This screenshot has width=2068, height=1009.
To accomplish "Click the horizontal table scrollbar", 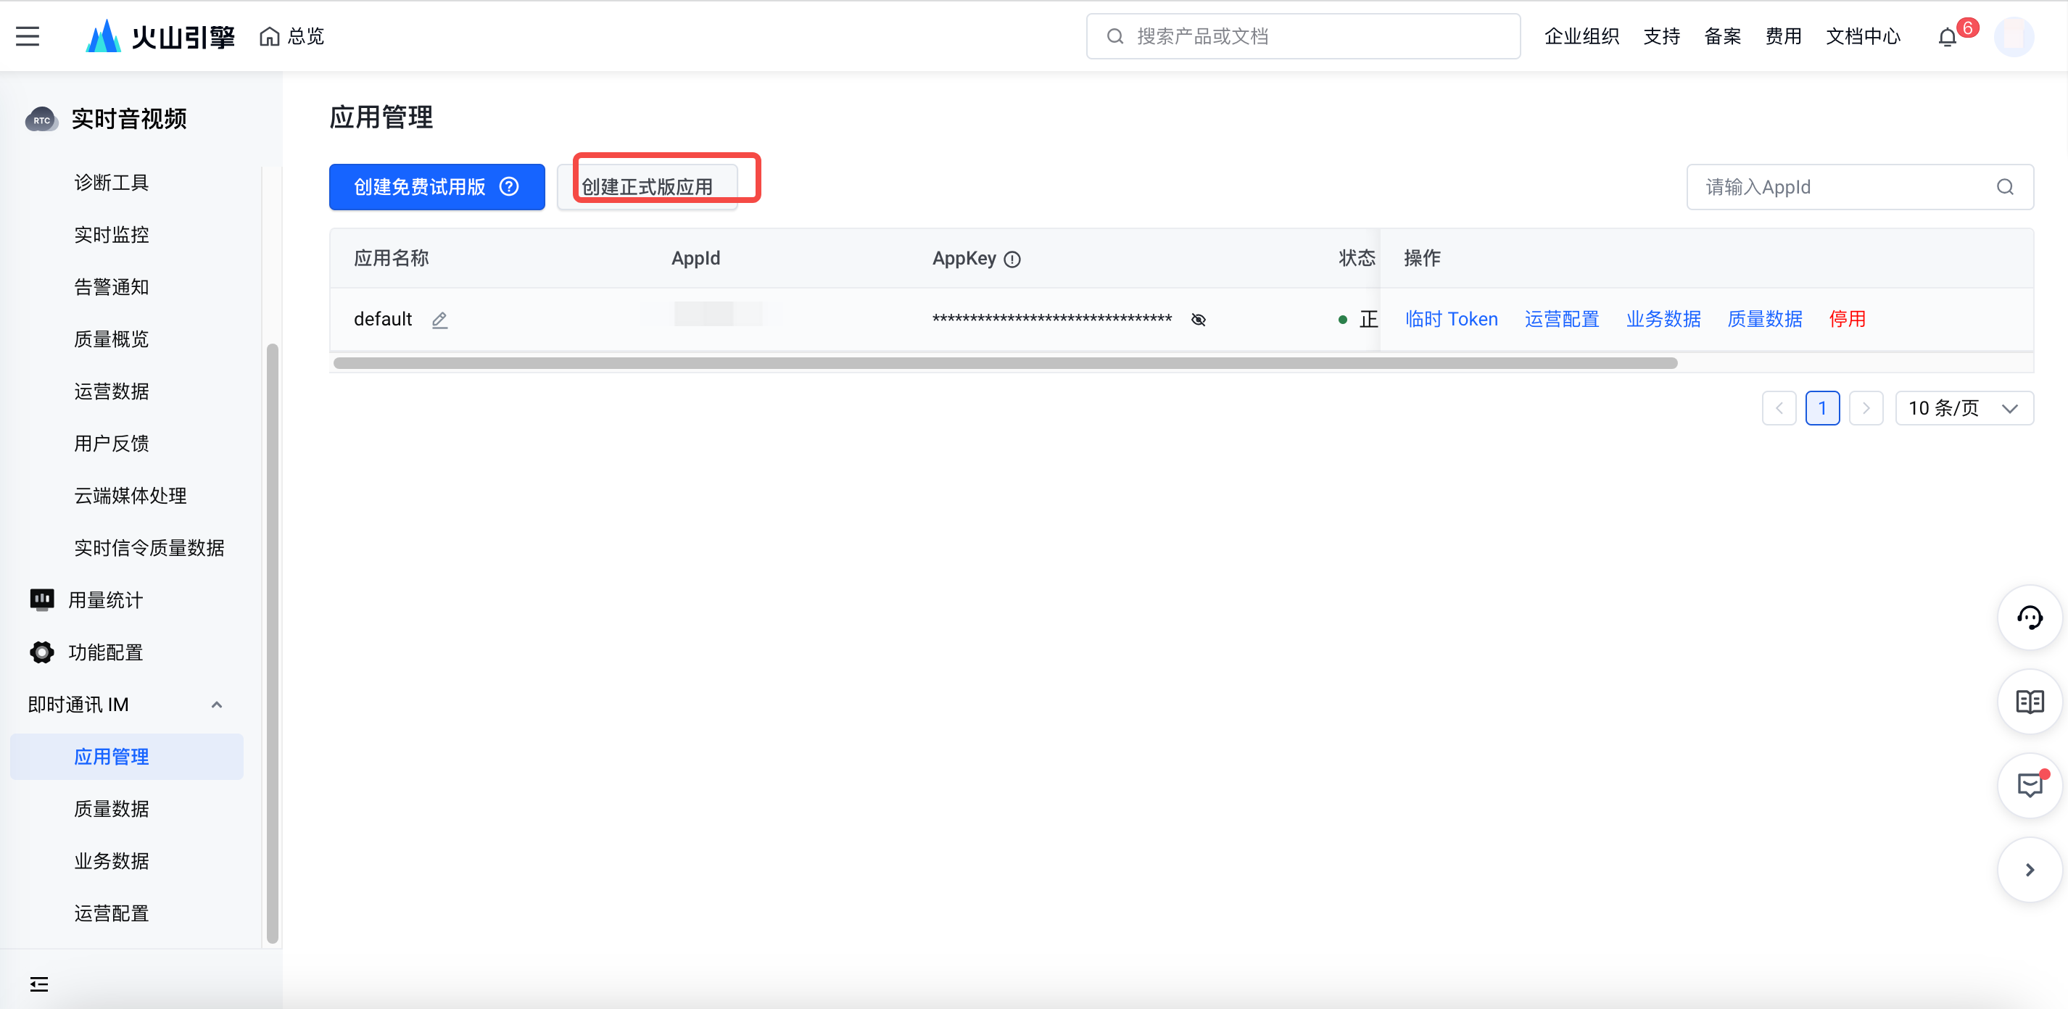I will [1005, 363].
